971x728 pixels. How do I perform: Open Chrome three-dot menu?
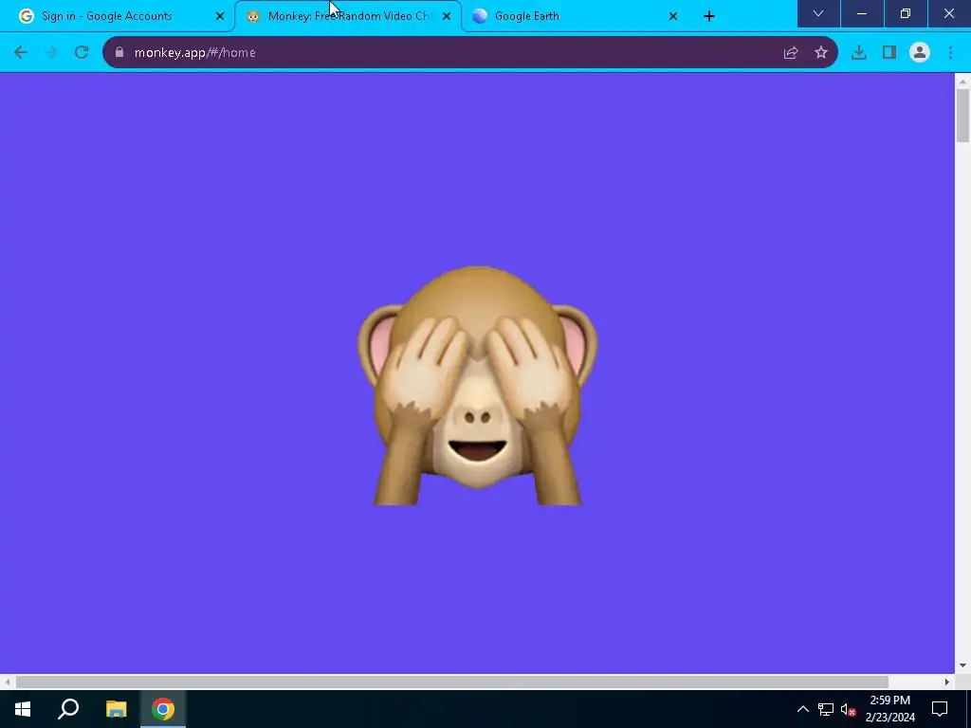[950, 53]
